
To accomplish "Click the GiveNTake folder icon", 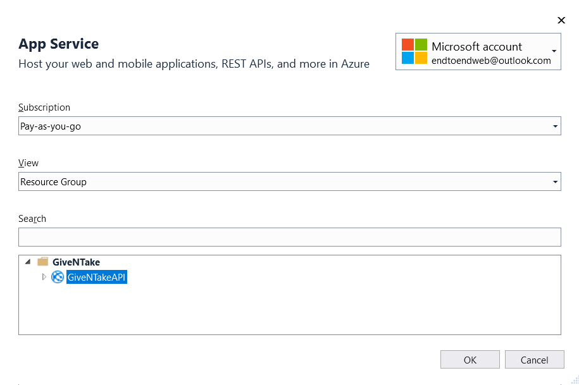I will click(43, 262).
